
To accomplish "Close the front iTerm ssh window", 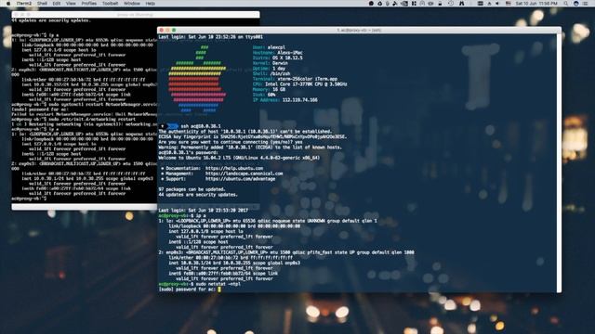I will tap(162, 30).
